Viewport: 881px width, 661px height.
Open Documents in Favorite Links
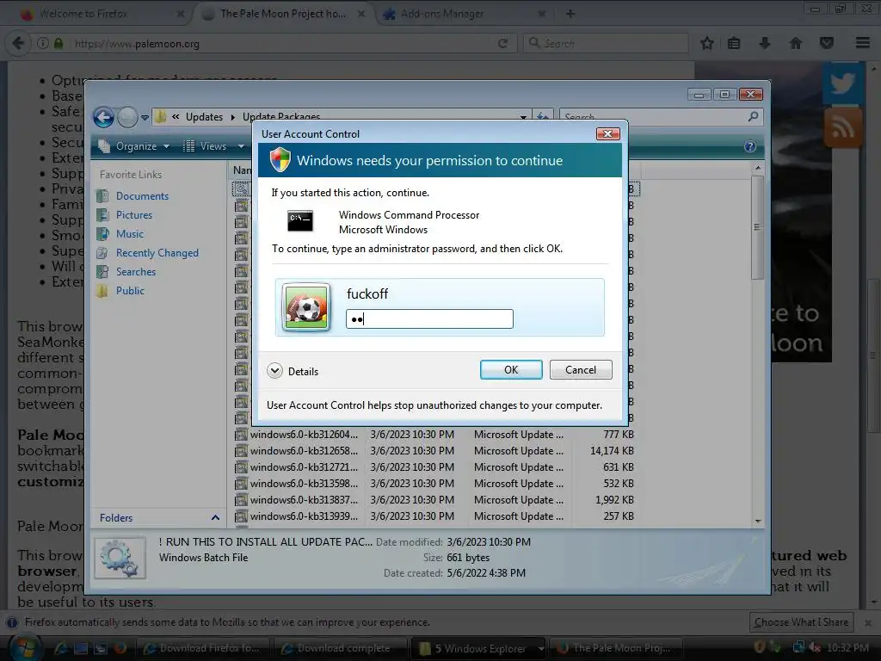142,196
